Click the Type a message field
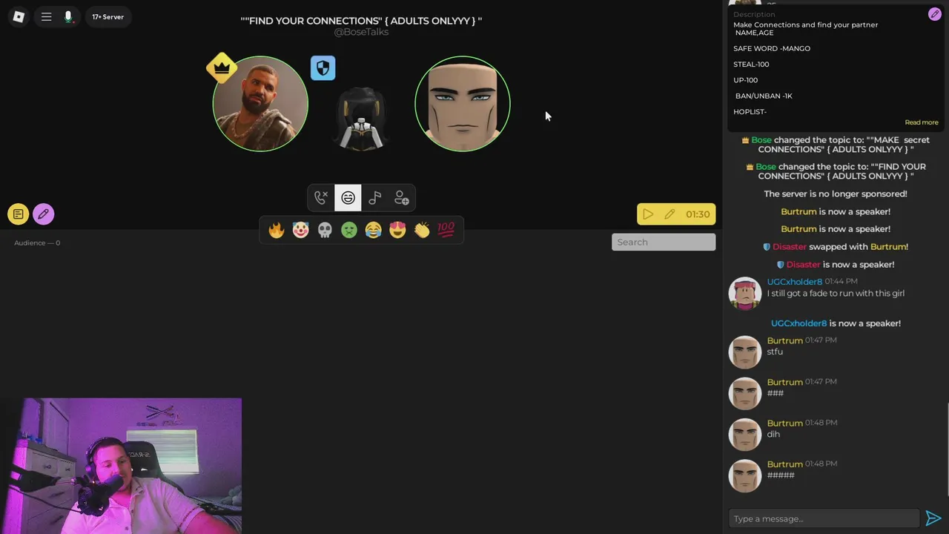This screenshot has width=949, height=534. pos(824,518)
